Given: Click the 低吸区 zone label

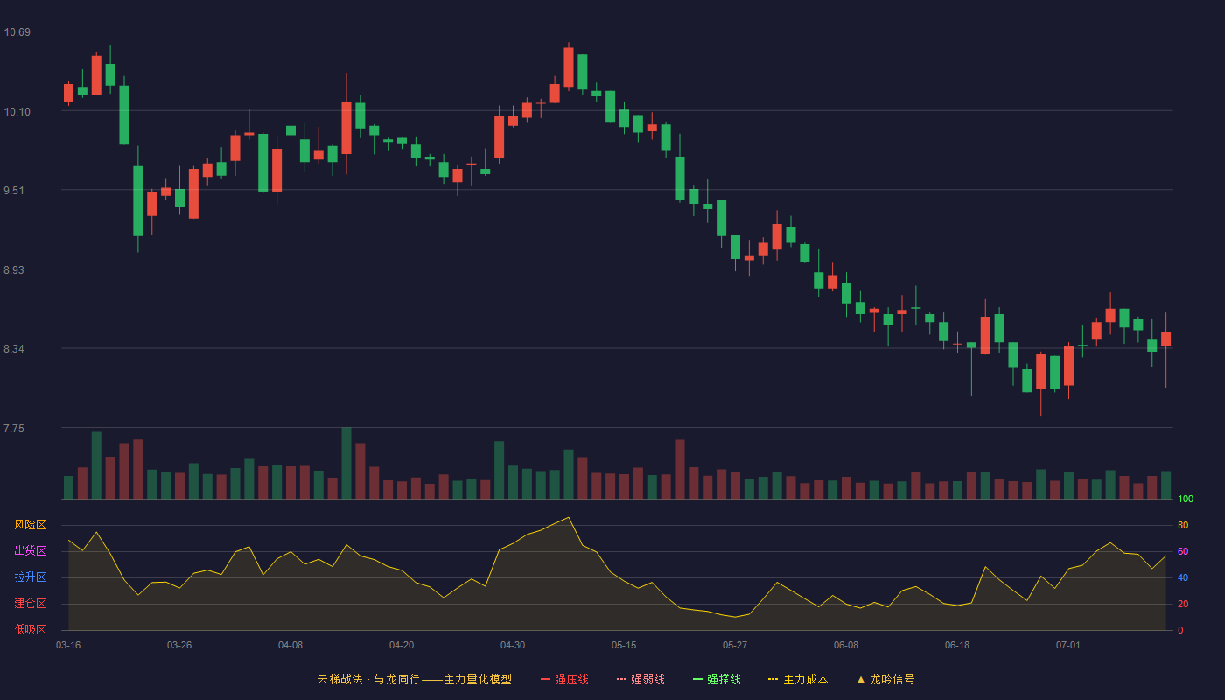Looking at the screenshot, I should click(x=30, y=629).
